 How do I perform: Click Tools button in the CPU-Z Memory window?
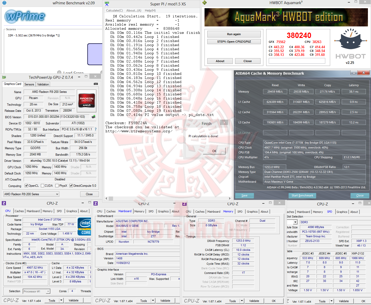pyautogui.click(x=233, y=301)
